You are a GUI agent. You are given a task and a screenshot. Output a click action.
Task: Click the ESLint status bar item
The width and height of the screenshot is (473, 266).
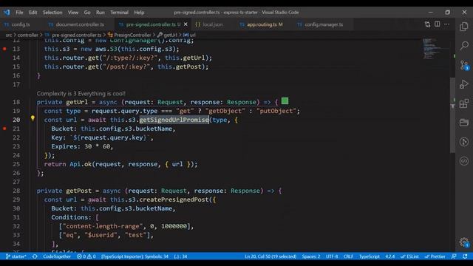[409, 256]
